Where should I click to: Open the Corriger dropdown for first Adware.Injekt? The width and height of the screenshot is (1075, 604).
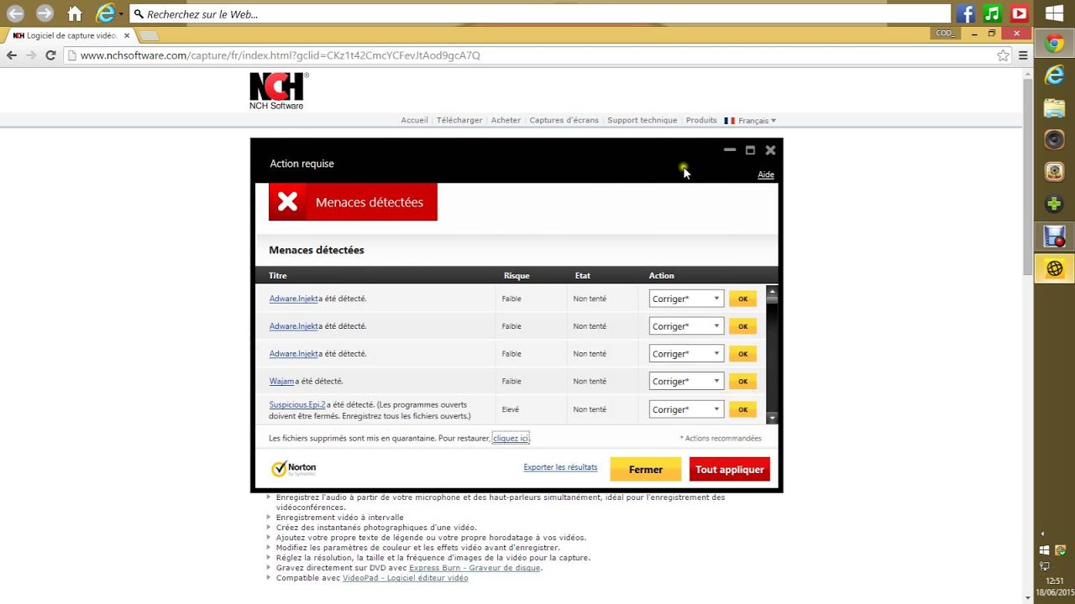coord(686,299)
